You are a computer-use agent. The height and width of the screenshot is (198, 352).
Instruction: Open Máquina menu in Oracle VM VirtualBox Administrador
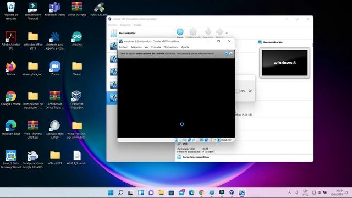(125, 25)
